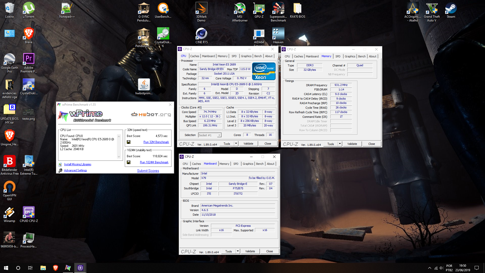Expand Tools dropdown arrow in Mainboard window
Screen dimensions: 485x273
(x=238, y=251)
